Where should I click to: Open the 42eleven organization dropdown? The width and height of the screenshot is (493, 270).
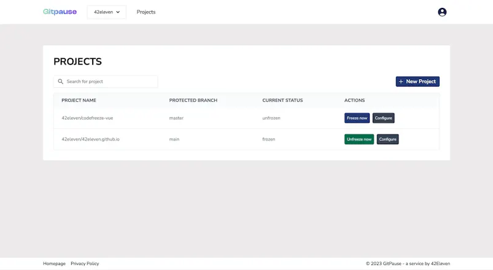point(107,12)
